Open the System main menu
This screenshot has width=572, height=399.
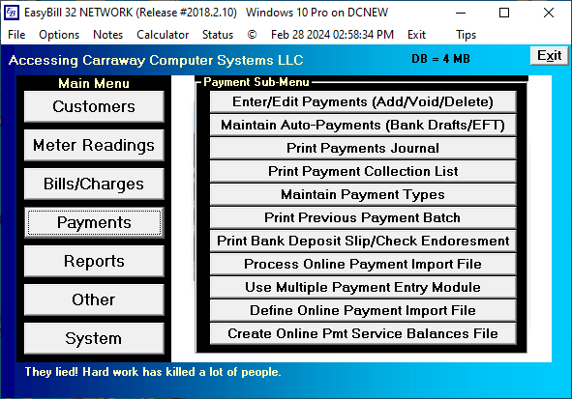(x=94, y=338)
